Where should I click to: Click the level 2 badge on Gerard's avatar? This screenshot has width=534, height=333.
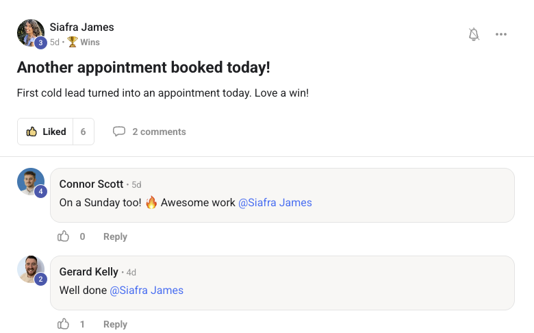(x=40, y=279)
